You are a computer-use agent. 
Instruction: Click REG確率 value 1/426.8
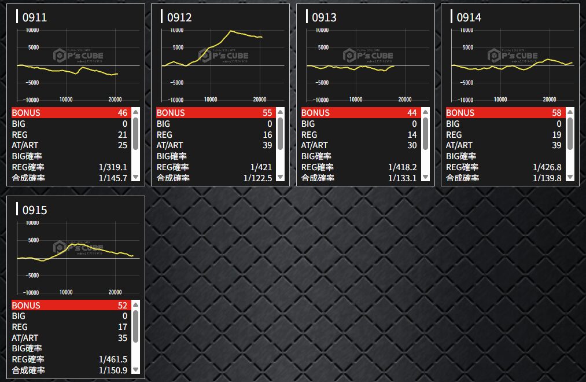point(547,167)
